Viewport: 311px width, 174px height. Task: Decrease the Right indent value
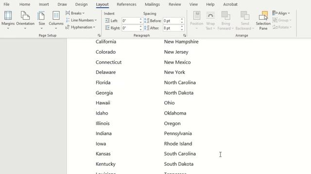point(140,29)
